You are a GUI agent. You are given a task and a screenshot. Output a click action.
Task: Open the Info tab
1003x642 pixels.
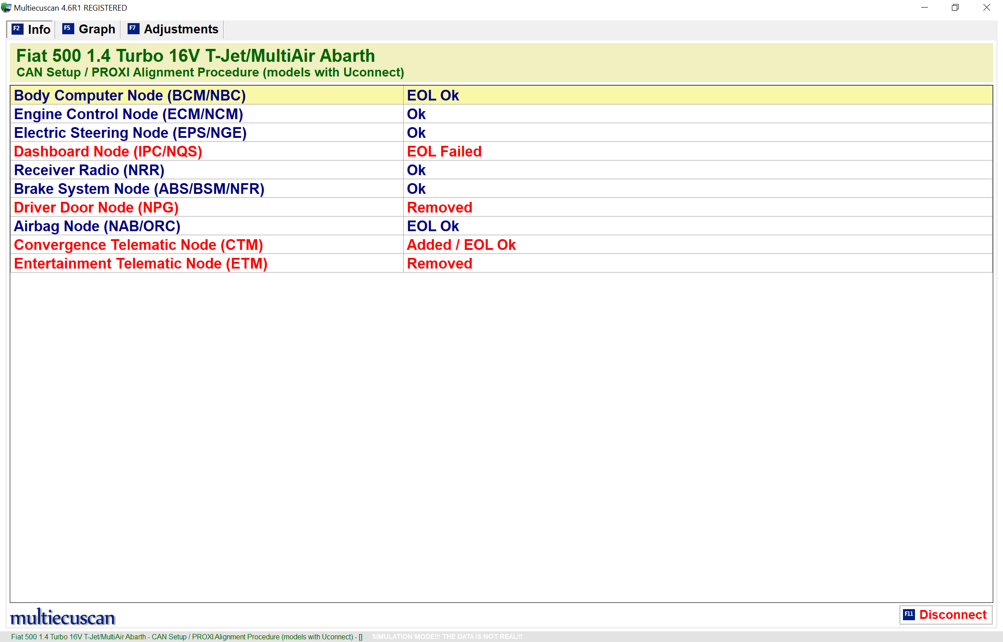[30, 29]
